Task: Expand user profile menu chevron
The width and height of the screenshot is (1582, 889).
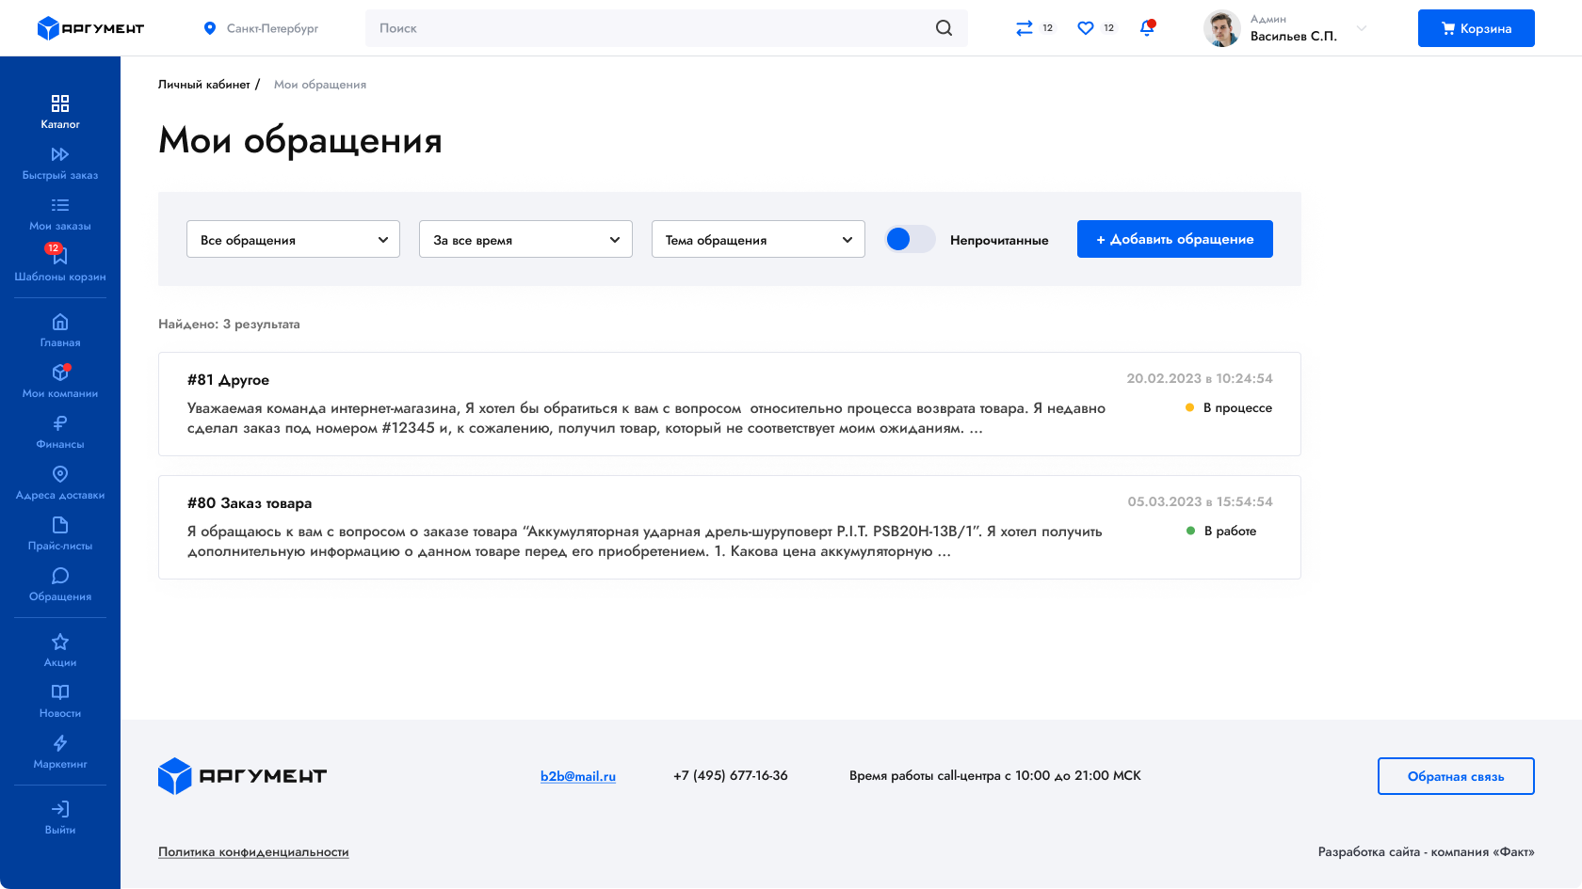Action: (x=1361, y=28)
